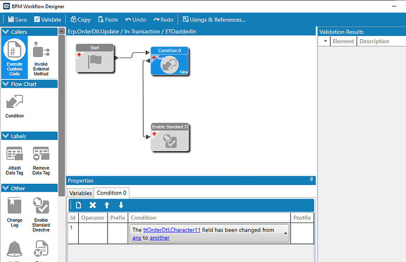The height and width of the screenshot is (262, 406).
Task: Select the Change Log element
Action: coord(15,213)
